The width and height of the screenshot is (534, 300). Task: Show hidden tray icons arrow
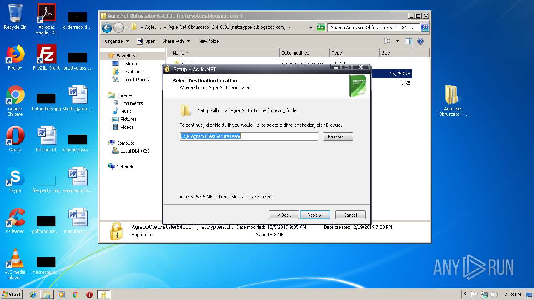tap(465, 295)
